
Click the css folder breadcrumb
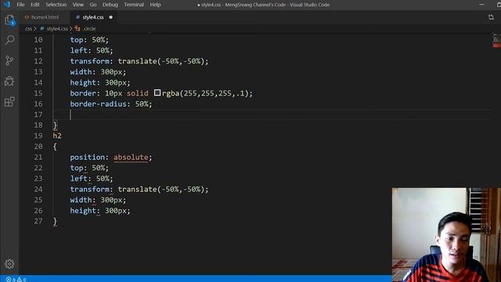[x=29, y=29]
